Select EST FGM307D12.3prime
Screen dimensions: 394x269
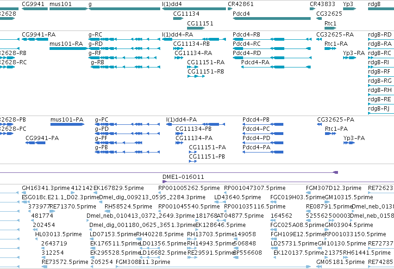click(334, 188)
